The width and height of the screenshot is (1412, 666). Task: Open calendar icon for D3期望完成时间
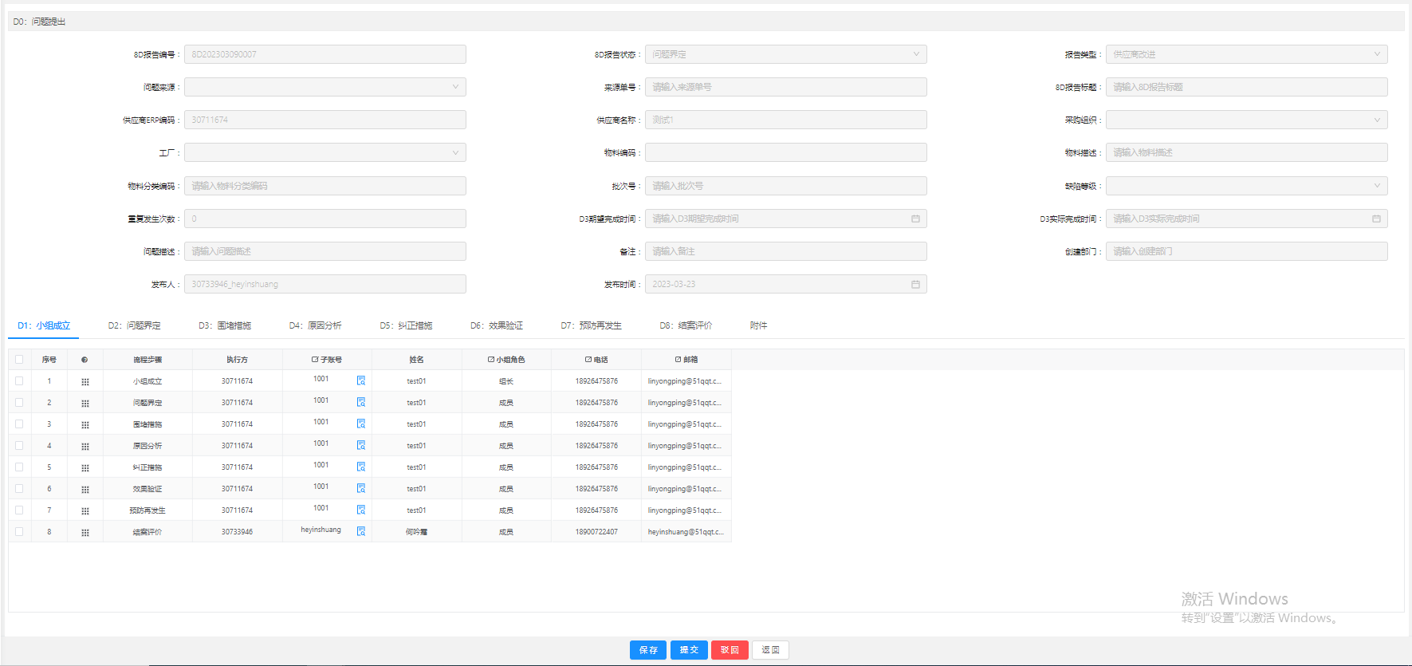click(x=915, y=219)
